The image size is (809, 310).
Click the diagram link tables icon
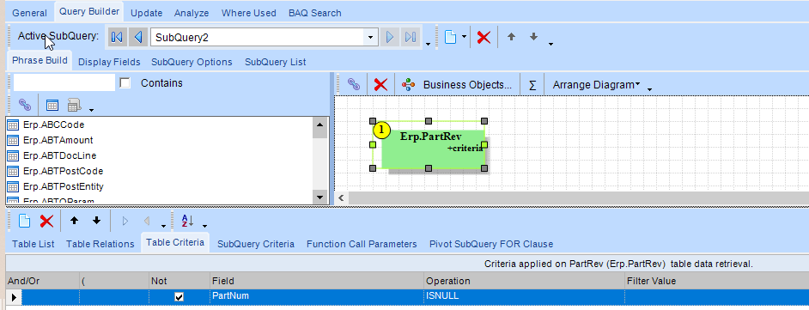(354, 85)
